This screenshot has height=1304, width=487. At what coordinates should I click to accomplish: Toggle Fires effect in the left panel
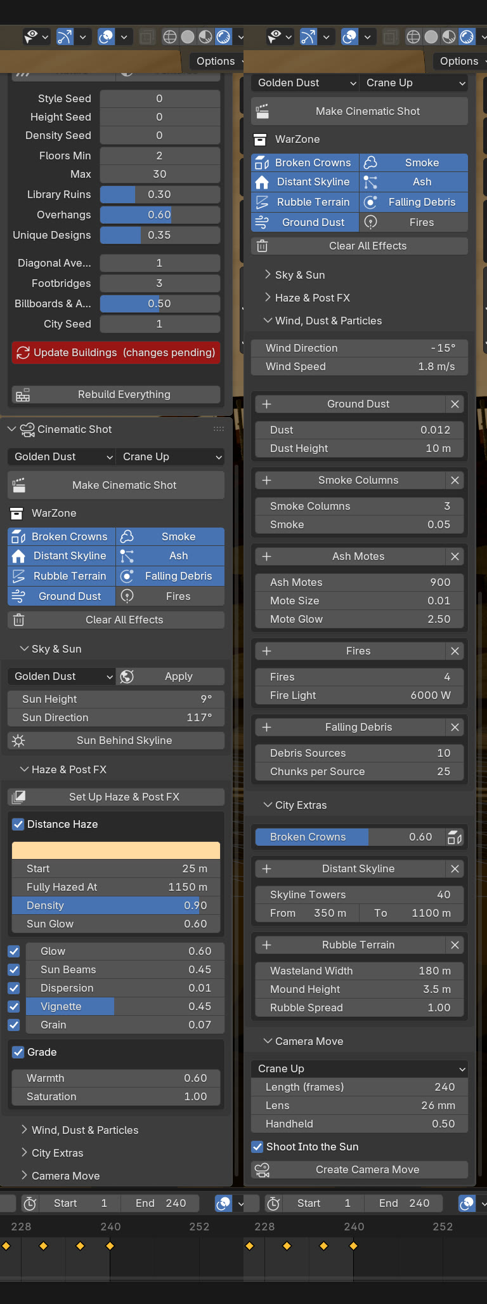coord(170,597)
